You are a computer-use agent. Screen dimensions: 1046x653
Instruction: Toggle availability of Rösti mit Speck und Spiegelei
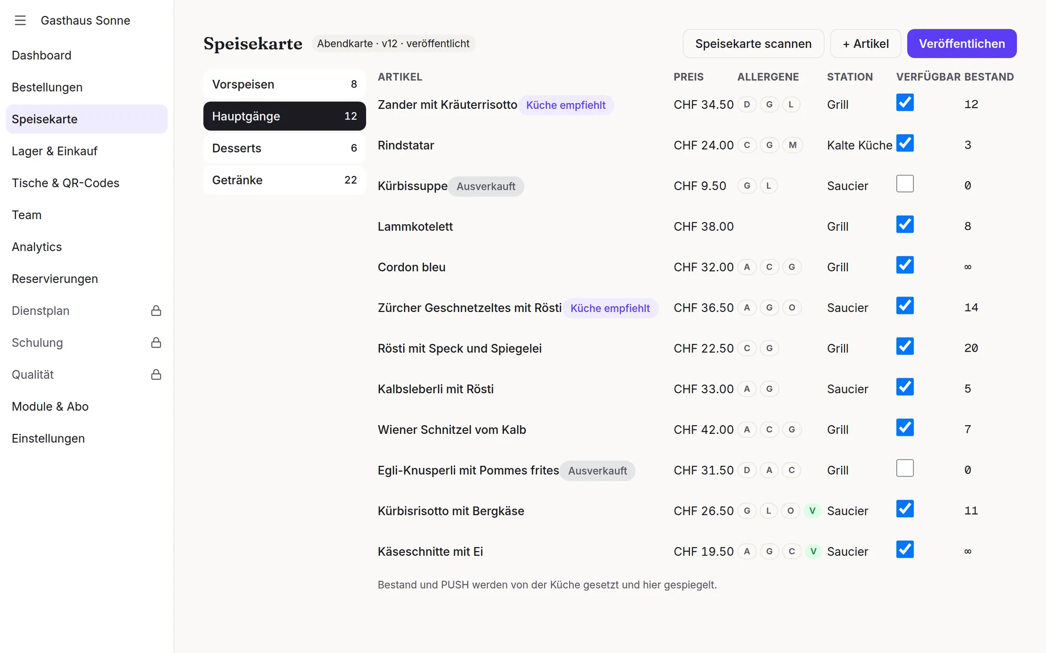pos(905,346)
